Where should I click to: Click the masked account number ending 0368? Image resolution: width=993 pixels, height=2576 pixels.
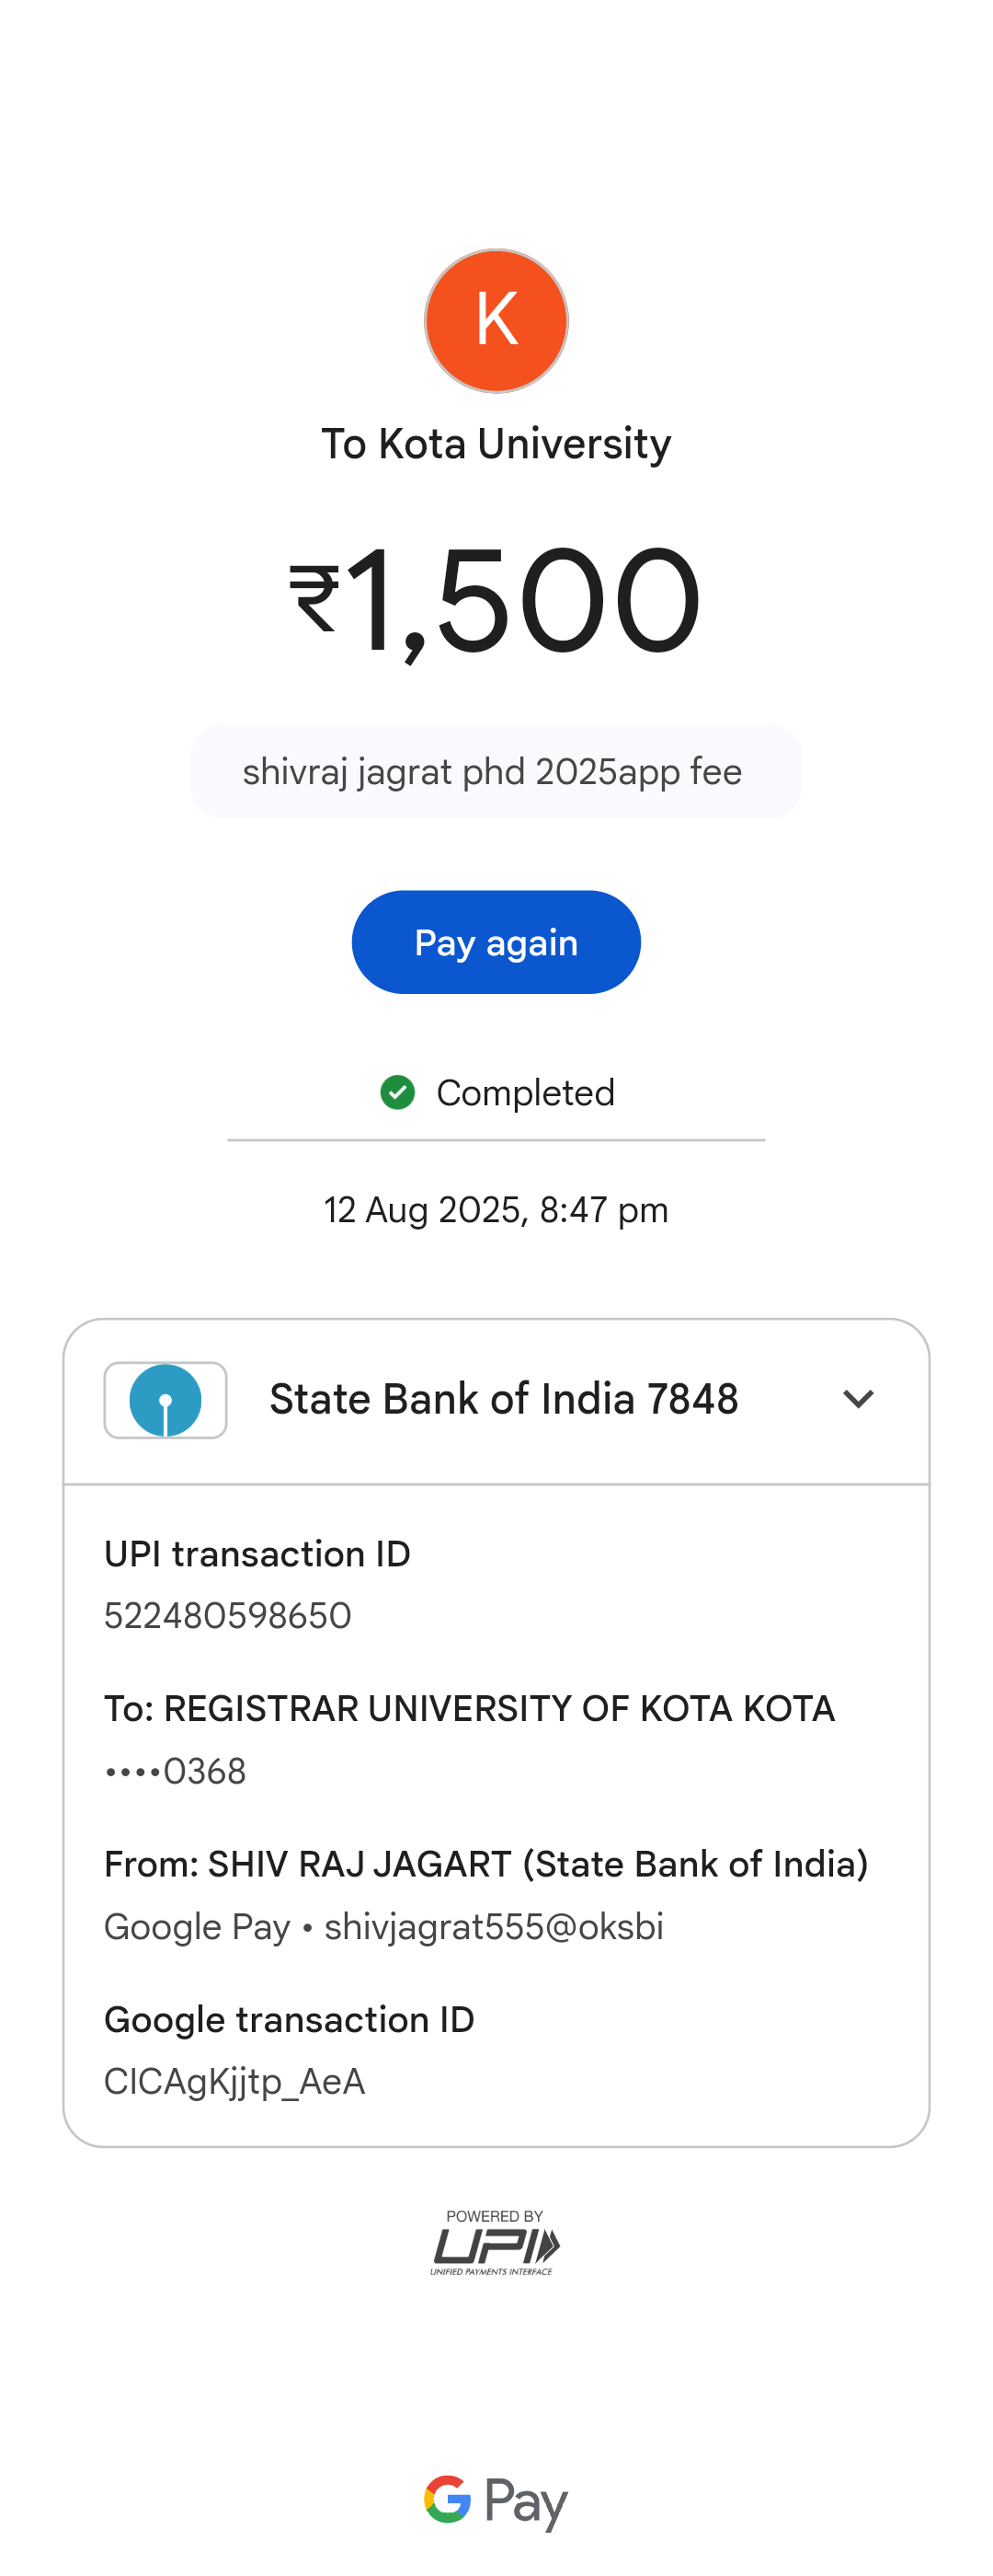click(x=176, y=1771)
